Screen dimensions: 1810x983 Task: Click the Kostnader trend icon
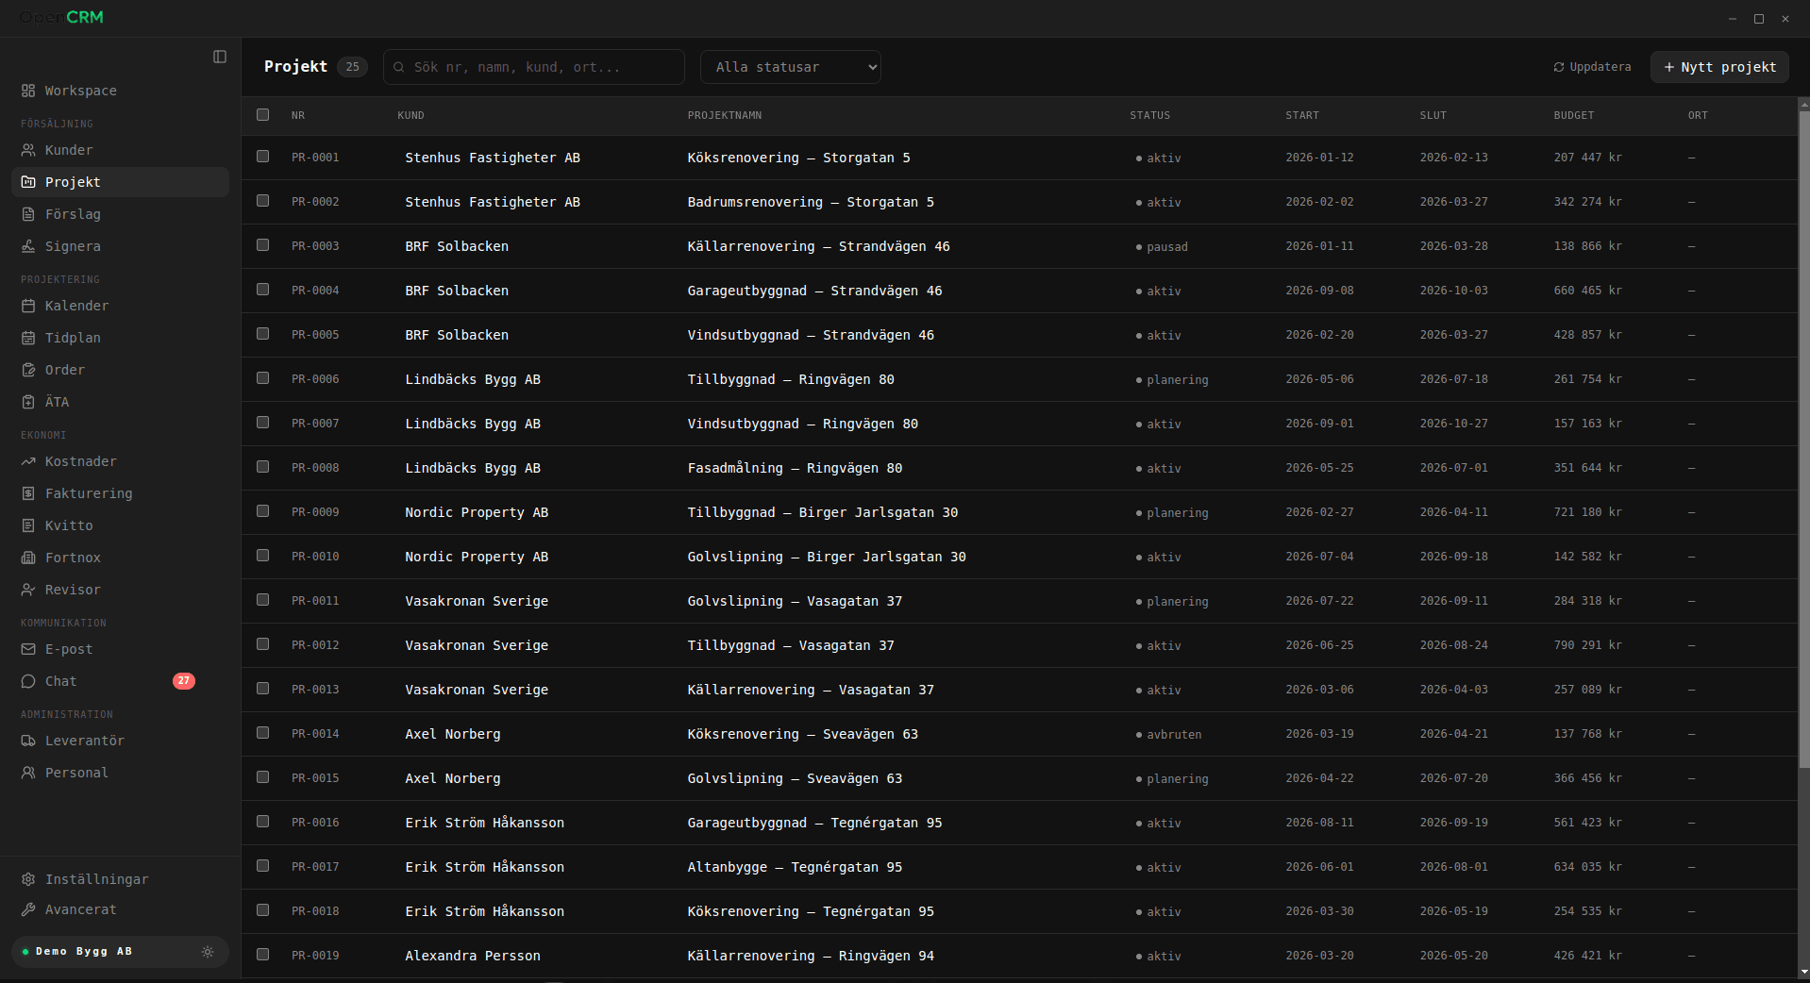pyautogui.click(x=28, y=461)
